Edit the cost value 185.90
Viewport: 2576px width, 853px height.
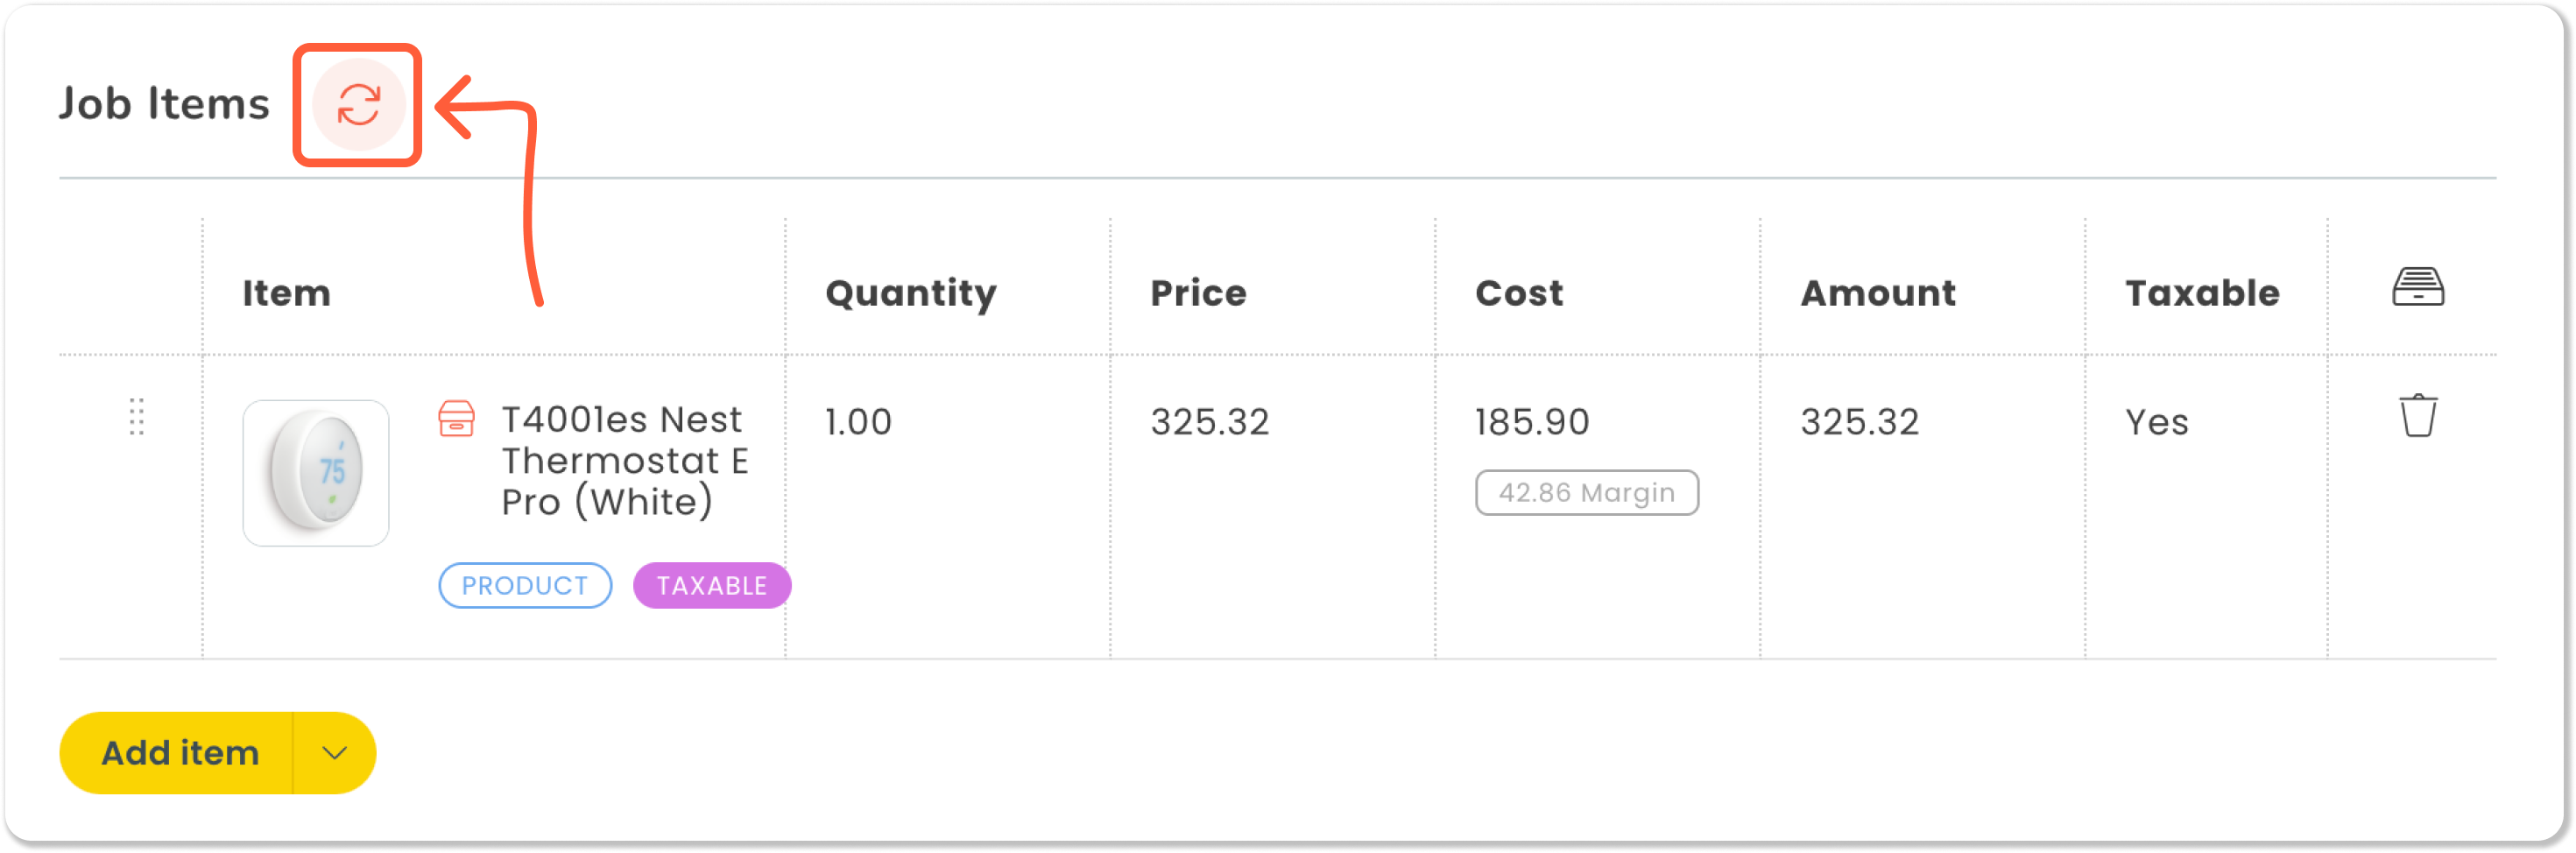pyautogui.click(x=1532, y=422)
